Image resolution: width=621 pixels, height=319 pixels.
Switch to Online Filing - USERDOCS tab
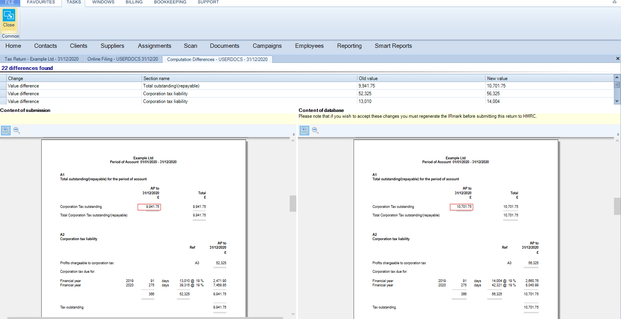tap(122, 59)
